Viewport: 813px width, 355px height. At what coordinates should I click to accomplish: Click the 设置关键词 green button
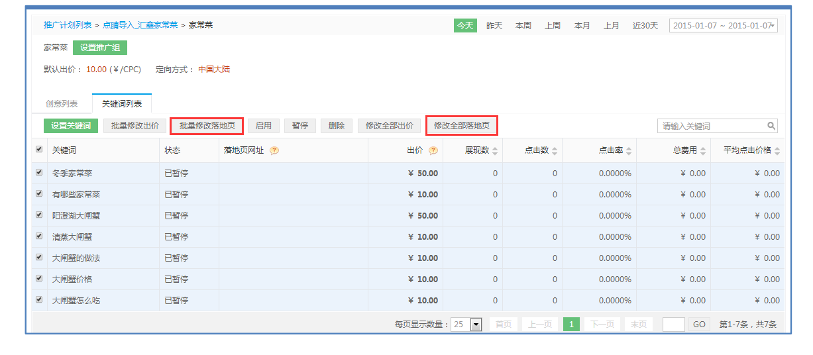click(x=71, y=126)
